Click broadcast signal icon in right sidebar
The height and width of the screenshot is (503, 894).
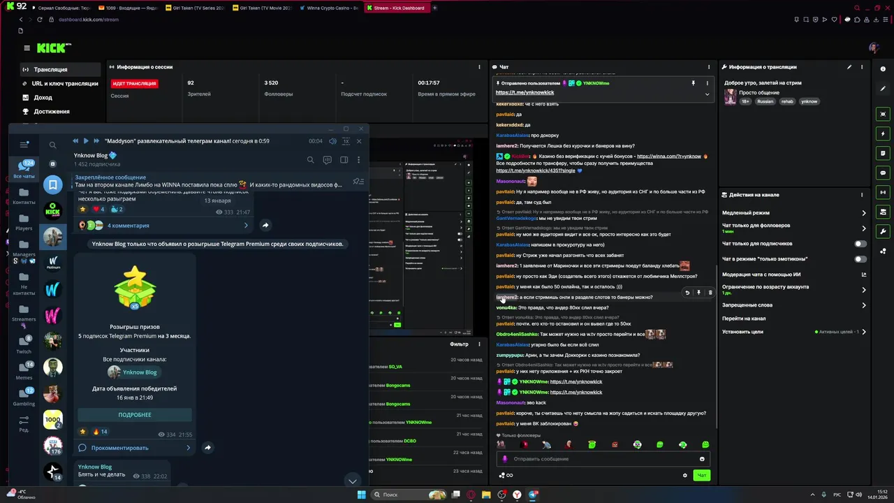[883, 192]
